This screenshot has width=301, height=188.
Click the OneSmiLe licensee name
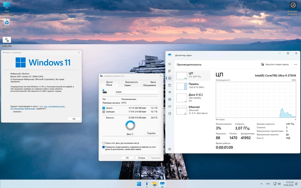pyautogui.click(x=17, y=112)
